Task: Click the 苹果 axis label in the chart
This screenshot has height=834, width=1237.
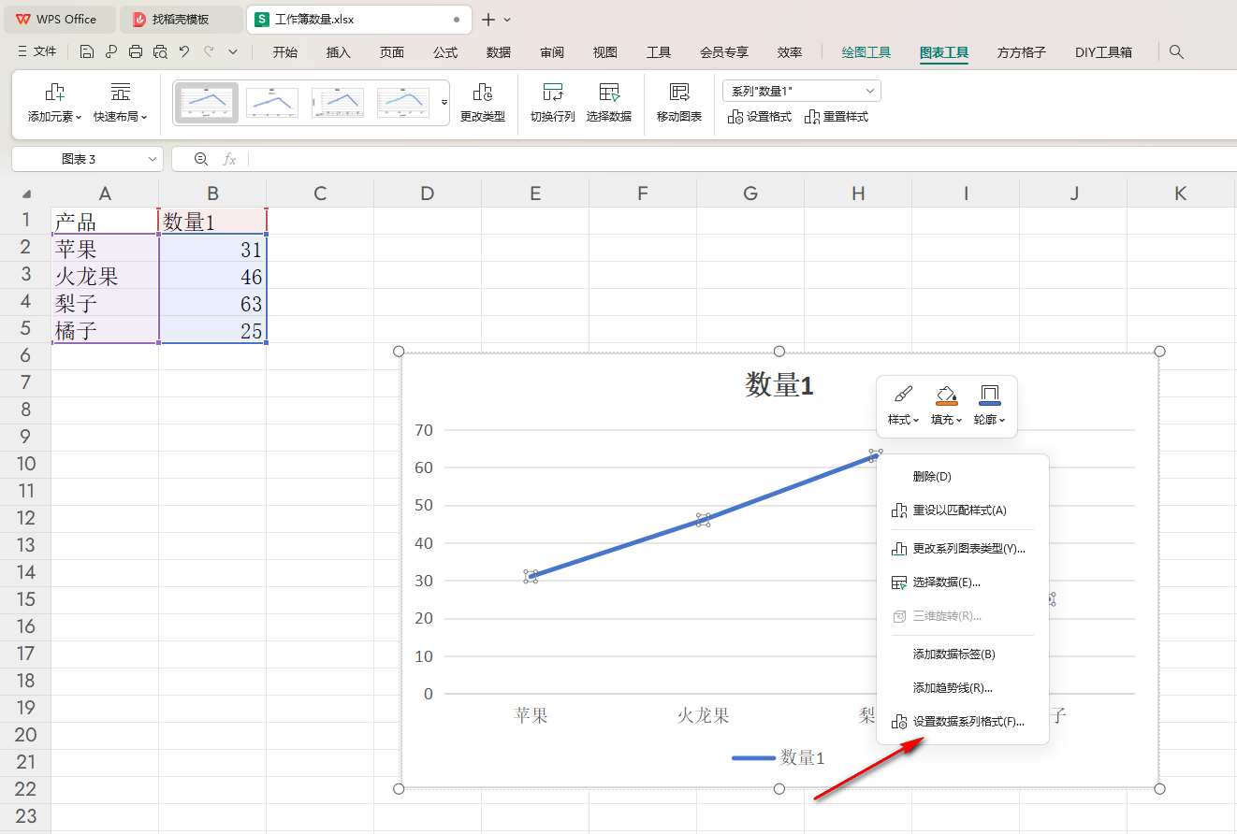Action: pos(531,716)
